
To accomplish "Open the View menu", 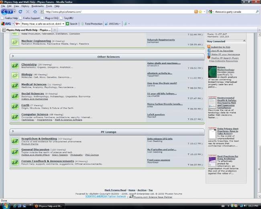I will click(x=16, y=6).
